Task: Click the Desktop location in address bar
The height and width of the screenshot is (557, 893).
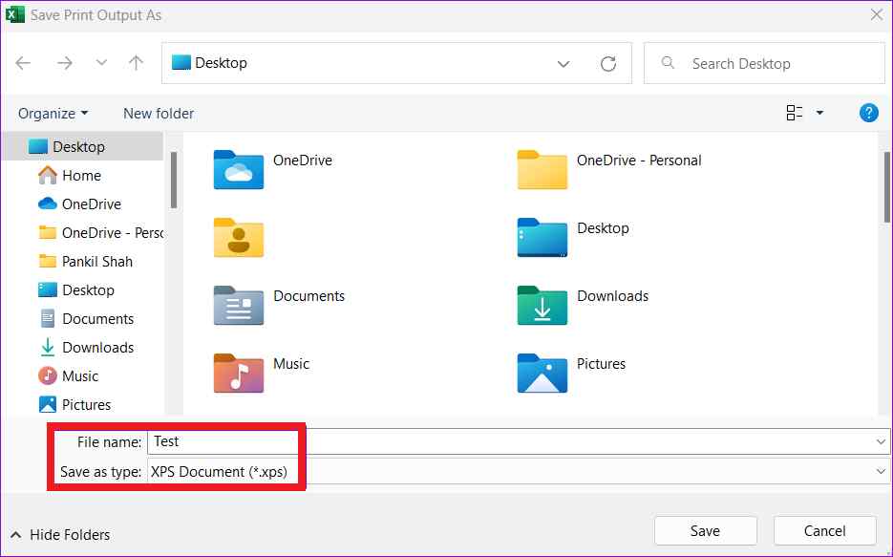Action: coord(209,63)
